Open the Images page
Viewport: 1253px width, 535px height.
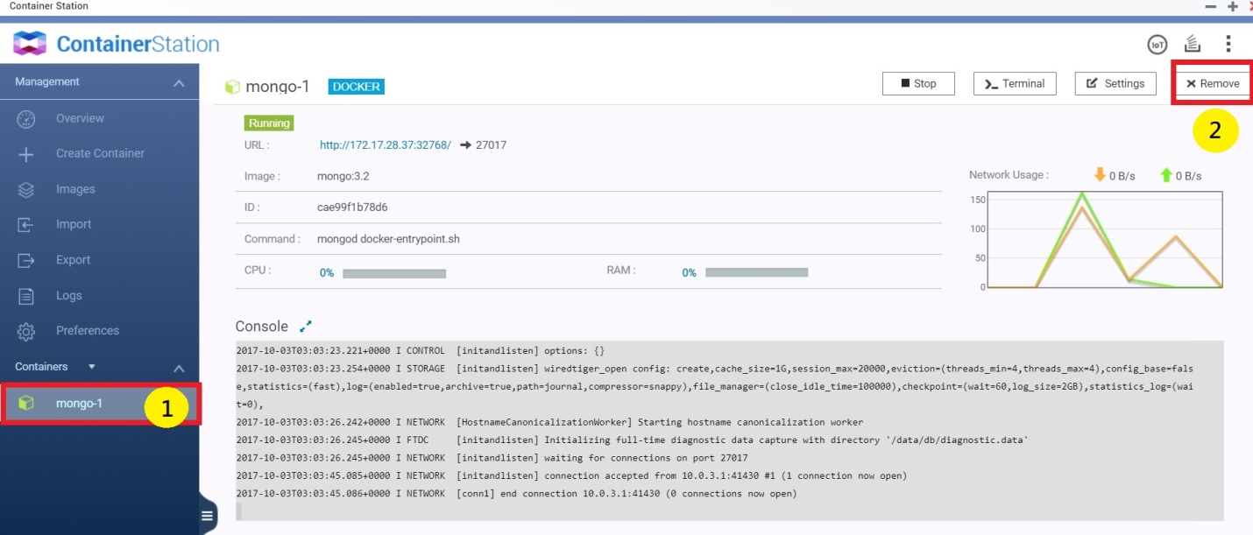(76, 189)
